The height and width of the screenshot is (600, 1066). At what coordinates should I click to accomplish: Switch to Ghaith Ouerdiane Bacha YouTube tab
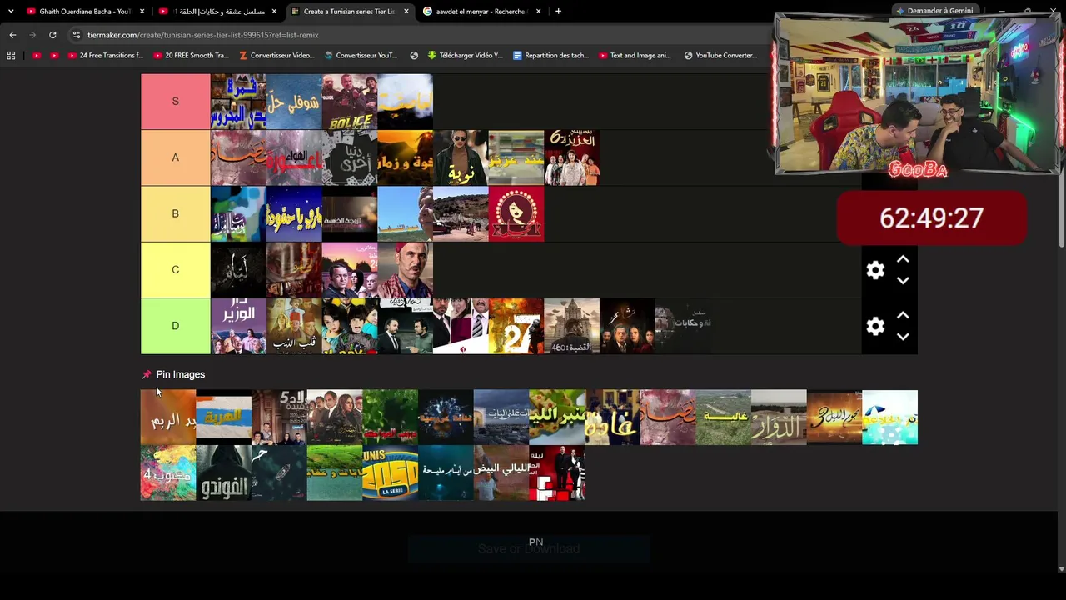85,12
